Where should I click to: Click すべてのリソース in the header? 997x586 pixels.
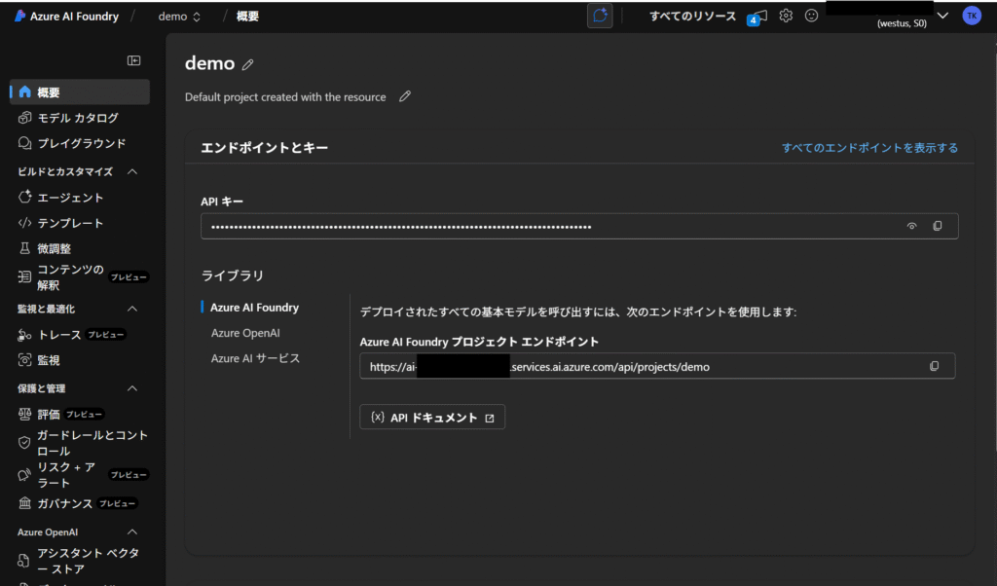point(692,16)
